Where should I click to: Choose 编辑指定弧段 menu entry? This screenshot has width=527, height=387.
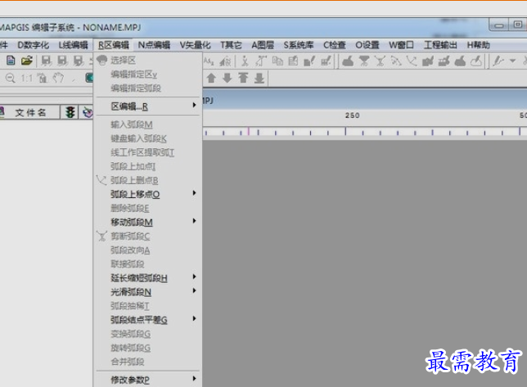148,88
